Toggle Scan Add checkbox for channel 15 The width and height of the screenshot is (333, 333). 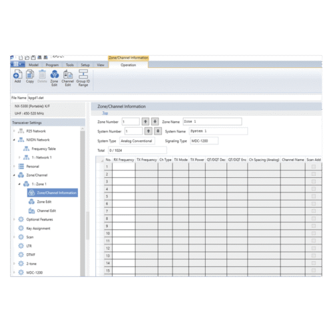coord(314,270)
